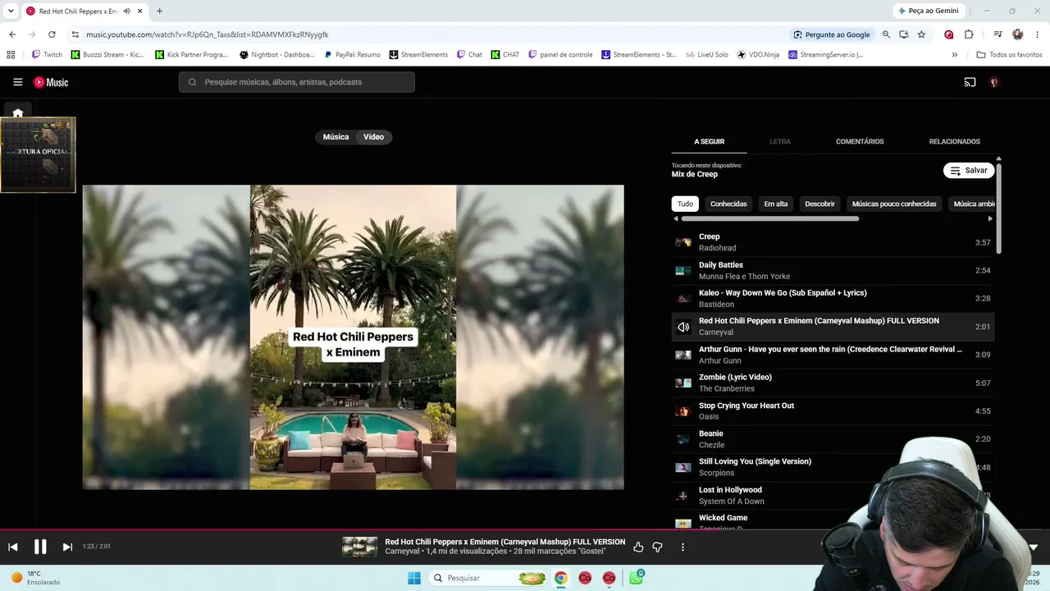
Task: Play Zombie (Lyric Video) by The Cranberries
Action: coord(833,383)
